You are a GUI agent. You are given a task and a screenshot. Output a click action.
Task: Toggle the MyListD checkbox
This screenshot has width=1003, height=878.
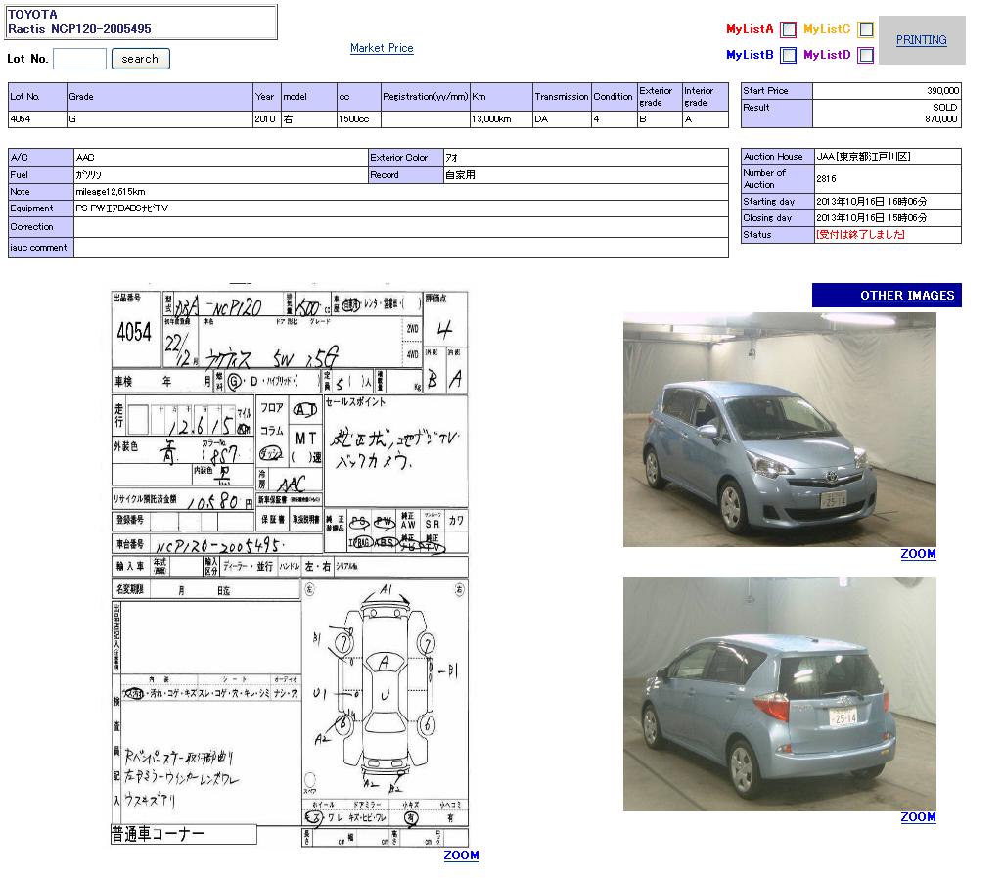pyautogui.click(x=865, y=56)
